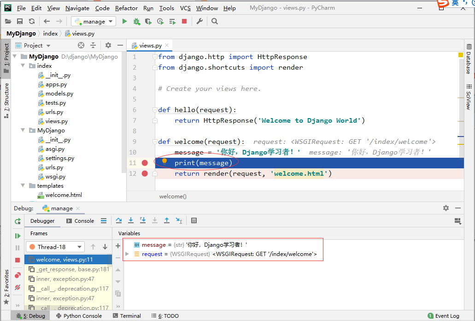Stop the process with red square
The height and width of the screenshot is (321, 475).
[x=184, y=21]
